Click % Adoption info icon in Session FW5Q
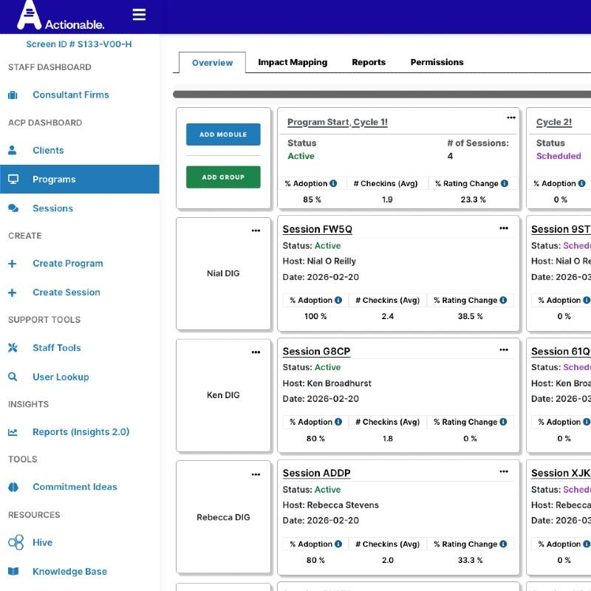This screenshot has width=591, height=591. (338, 300)
